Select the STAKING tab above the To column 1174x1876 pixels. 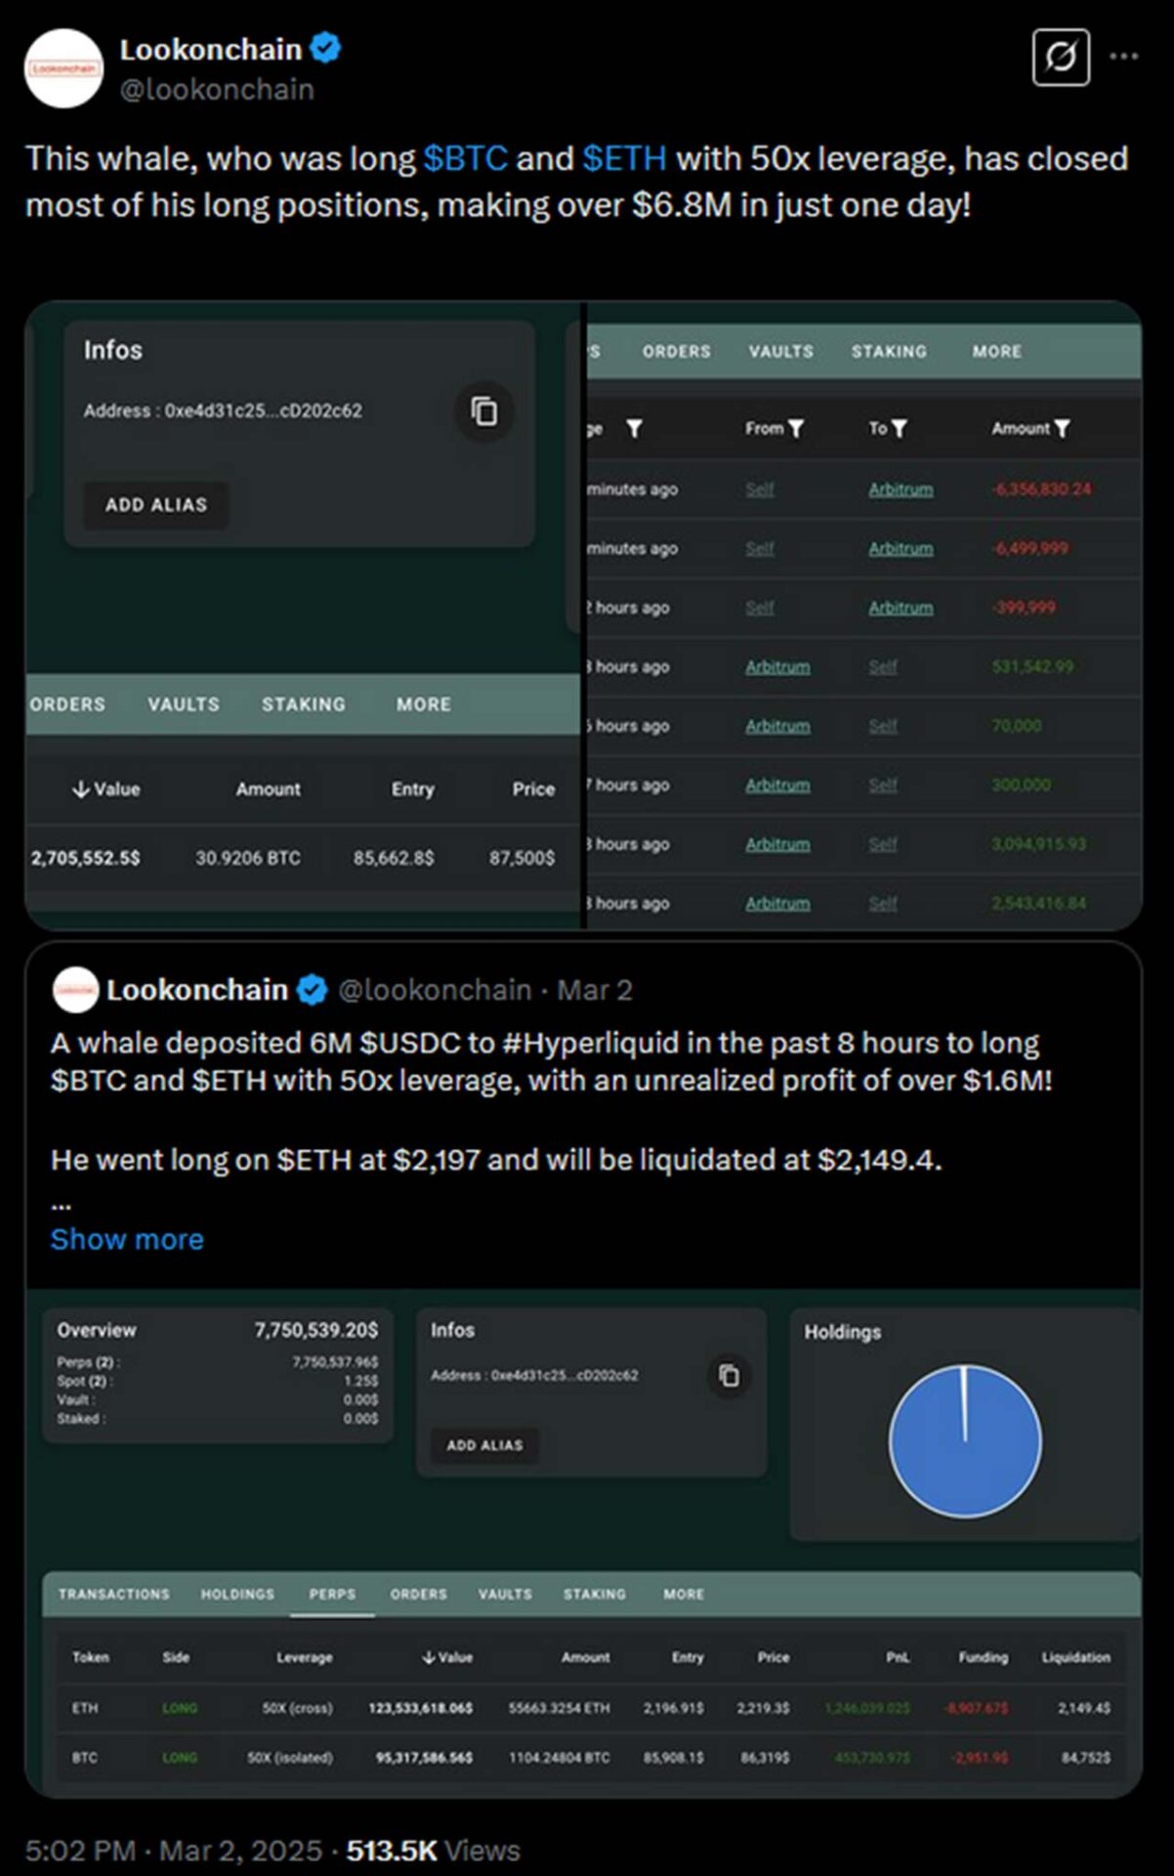coord(889,352)
